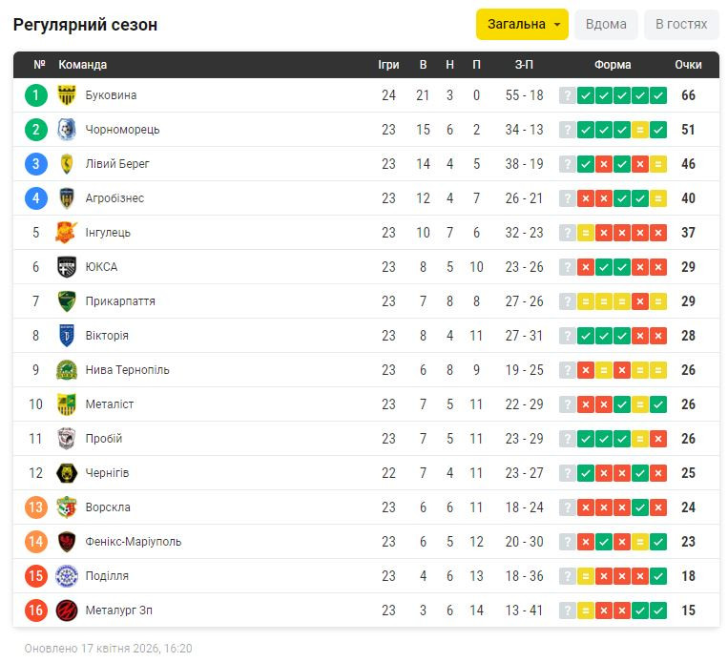Click Буковина's latest green win form badge

pyautogui.click(x=658, y=95)
